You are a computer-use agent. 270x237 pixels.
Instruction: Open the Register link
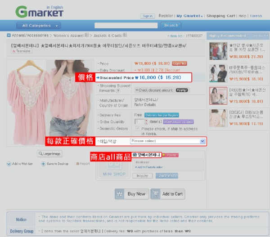click(166, 16)
